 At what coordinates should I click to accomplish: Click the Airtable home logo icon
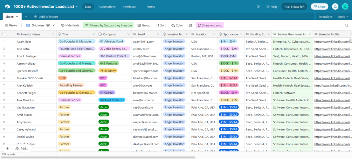[x=7, y=7]
